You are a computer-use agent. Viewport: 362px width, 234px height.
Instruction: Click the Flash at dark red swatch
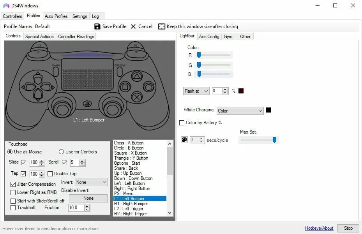241,91
